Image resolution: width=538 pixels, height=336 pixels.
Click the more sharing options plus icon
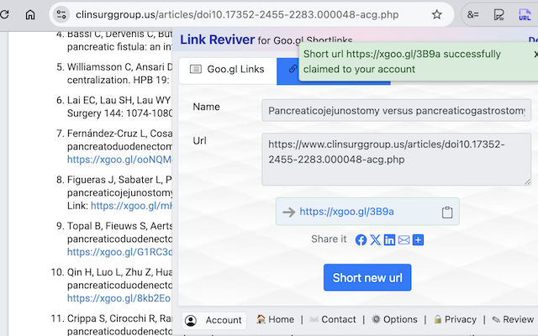(x=418, y=239)
